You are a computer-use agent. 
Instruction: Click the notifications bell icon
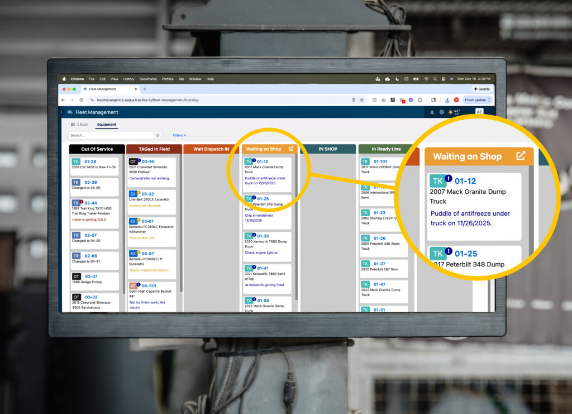point(432,112)
